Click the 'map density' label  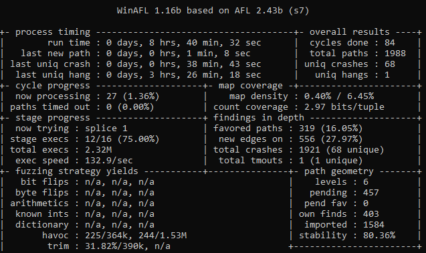pyautogui.click(x=258, y=96)
